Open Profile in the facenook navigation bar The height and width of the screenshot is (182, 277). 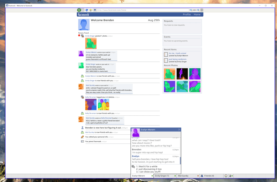pyautogui.click(x=187, y=15)
